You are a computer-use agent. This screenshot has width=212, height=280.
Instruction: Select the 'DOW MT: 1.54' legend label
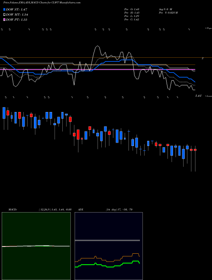[x=17, y=15]
